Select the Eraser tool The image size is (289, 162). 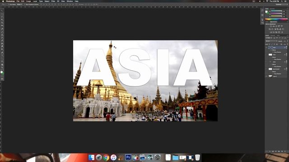(x=2, y=40)
